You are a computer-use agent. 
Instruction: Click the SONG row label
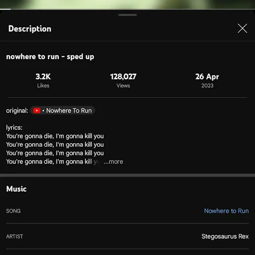click(x=13, y=211)
